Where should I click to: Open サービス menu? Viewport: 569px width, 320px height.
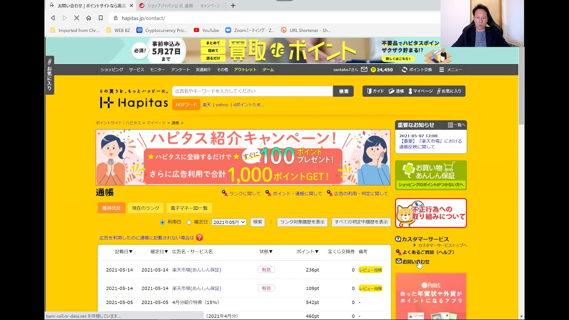136,70
